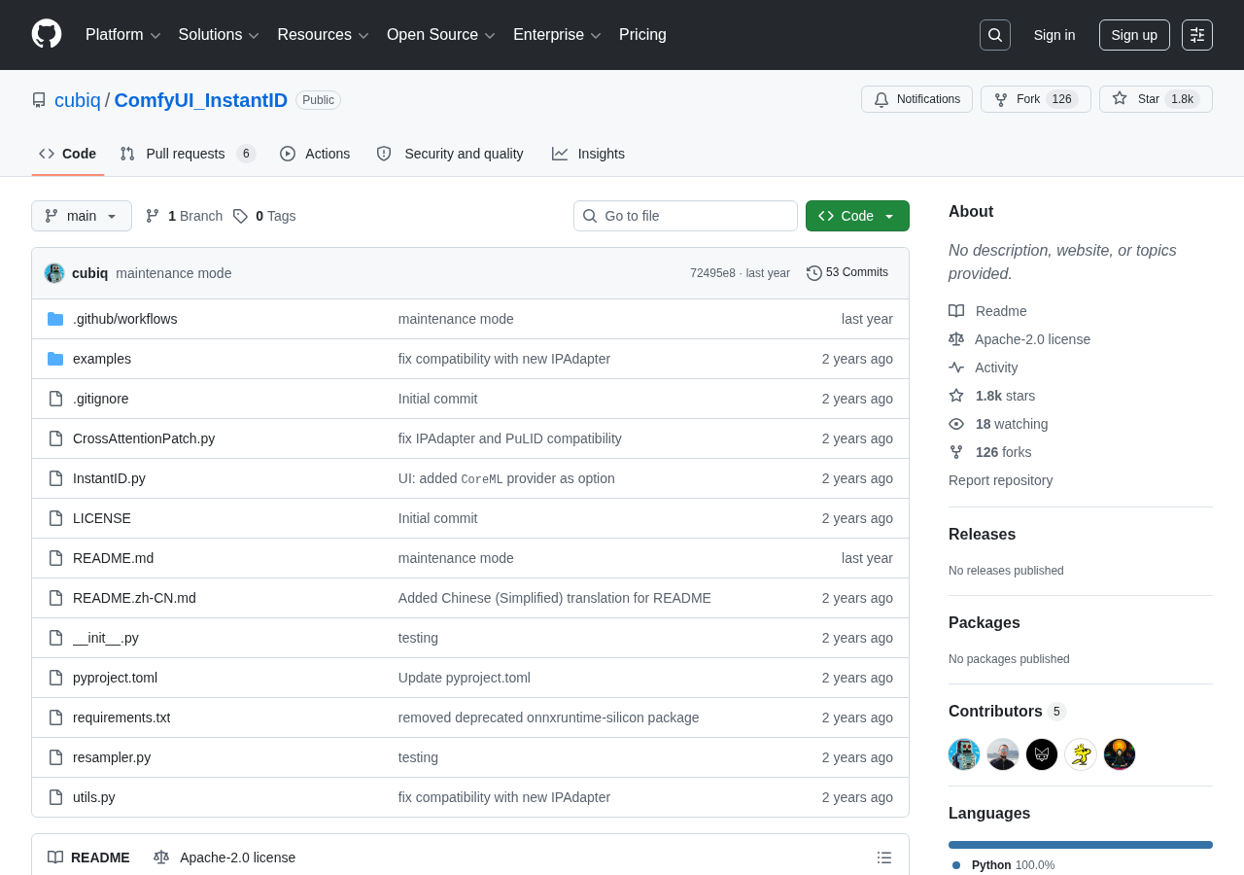Click the book icon beside Readme in About
The image size is (1244, 875).
pos(956,311)
